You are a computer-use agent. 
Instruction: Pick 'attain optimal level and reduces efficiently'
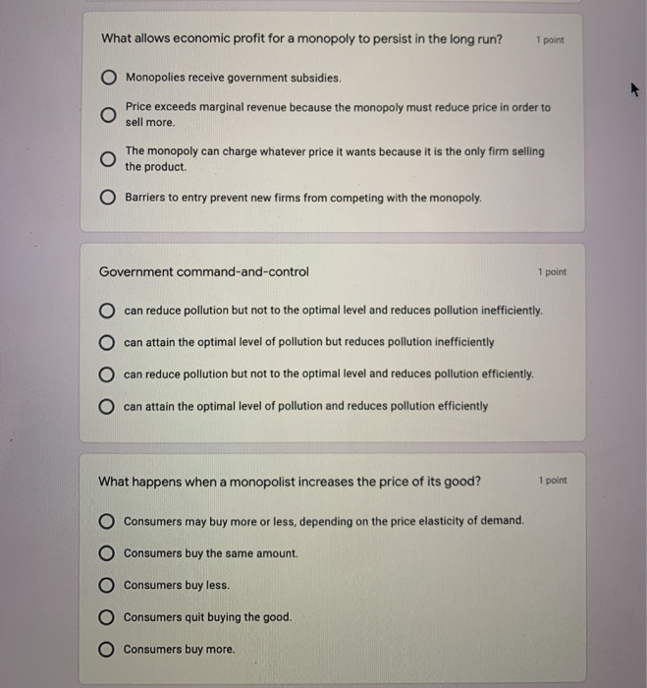(106, 407)
